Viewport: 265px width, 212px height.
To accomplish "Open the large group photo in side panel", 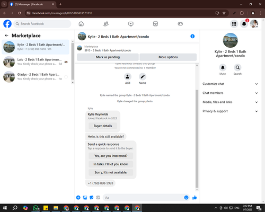I will coord(230,40).
